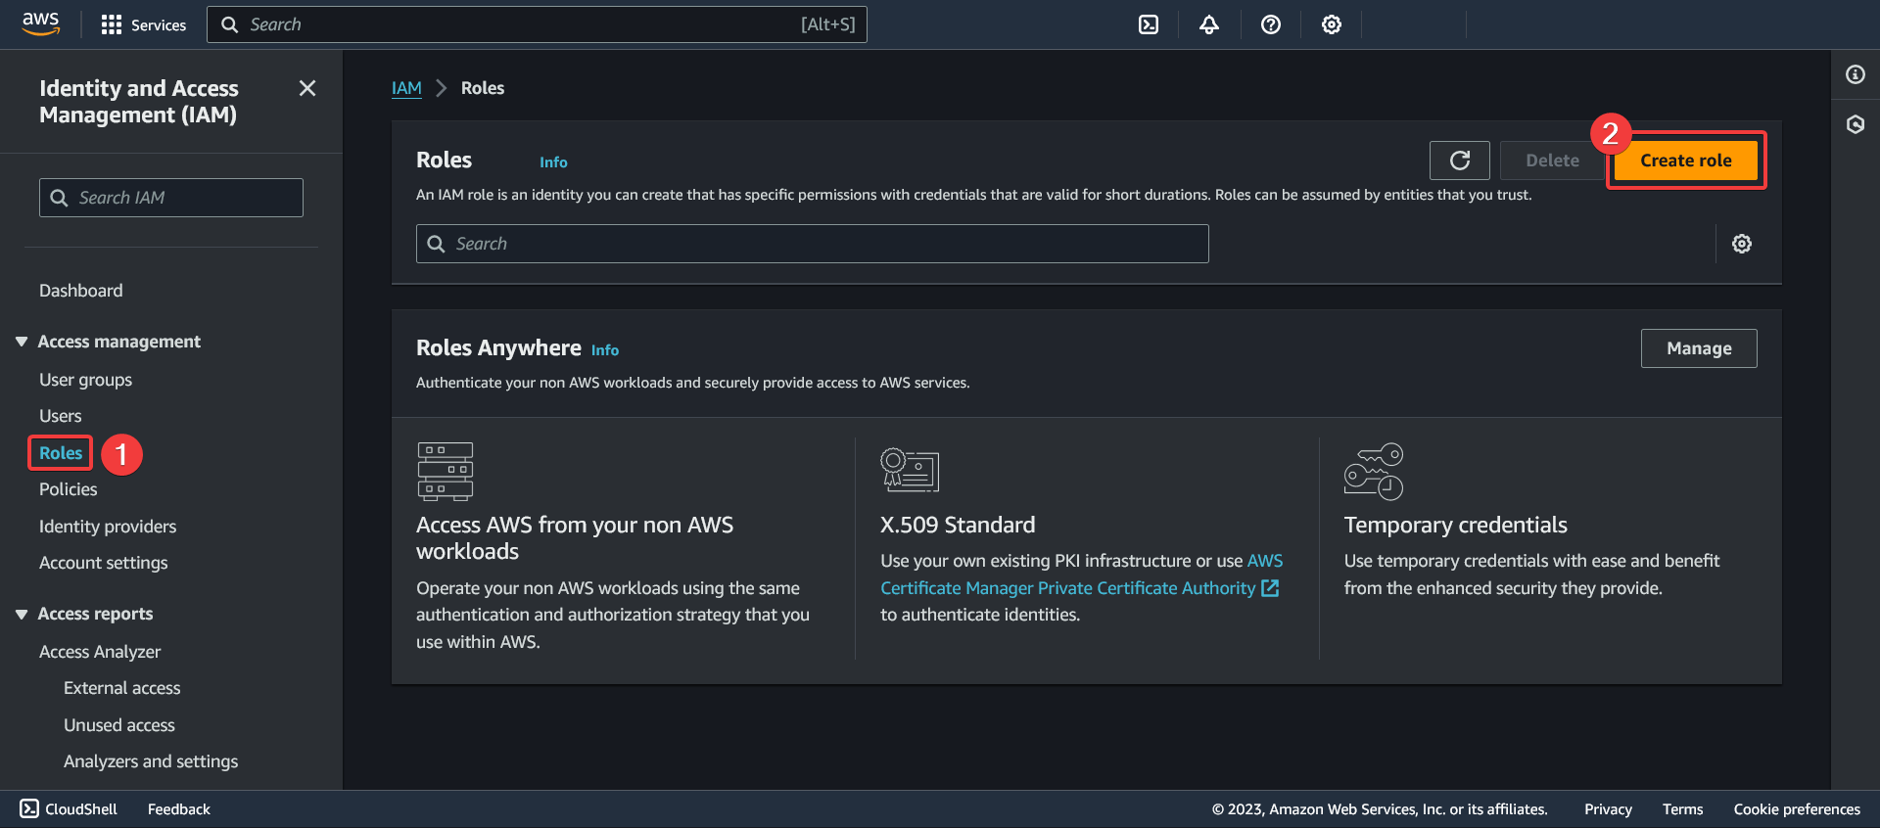The width and height of the screenshot is (1880, 828).
Task: Open Unused access findings
Action: 119,725
